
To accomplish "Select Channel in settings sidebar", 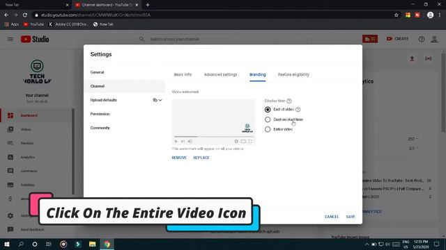I will coord(125,86).
